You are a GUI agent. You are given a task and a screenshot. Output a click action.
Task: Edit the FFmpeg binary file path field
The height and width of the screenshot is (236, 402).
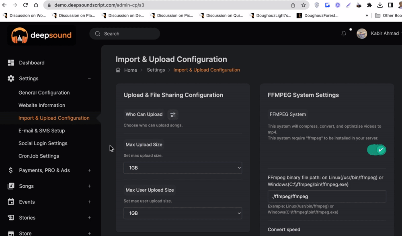[326, 197]
